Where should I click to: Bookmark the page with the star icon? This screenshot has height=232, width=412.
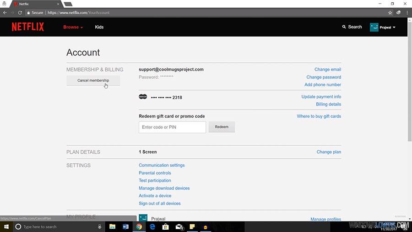point(390,13)
